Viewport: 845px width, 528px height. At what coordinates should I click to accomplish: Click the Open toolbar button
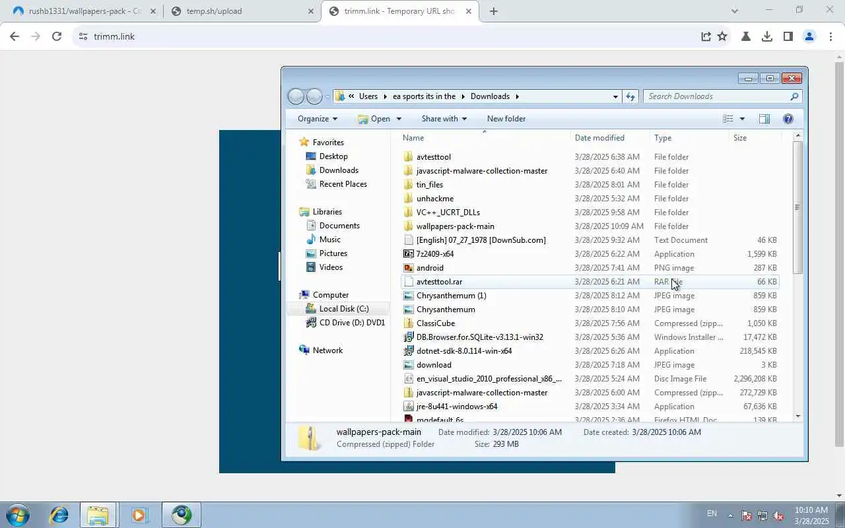(374, 119)
